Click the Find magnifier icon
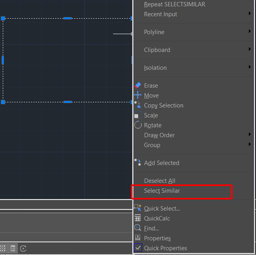The width and height of the screenshot is (256, 255). click(x=138, y=228)
